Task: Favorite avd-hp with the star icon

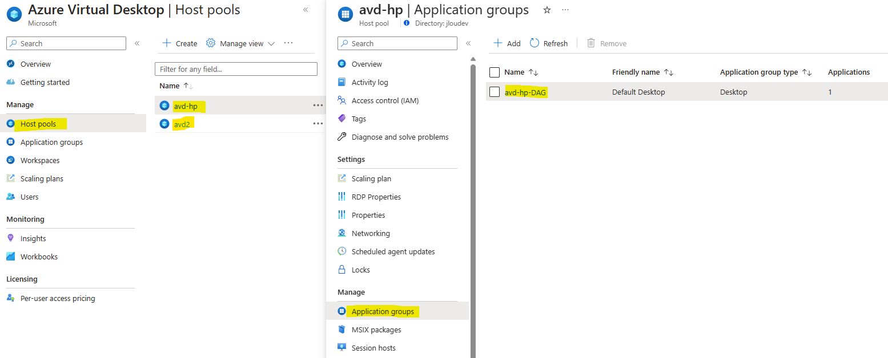Action: 547,10
